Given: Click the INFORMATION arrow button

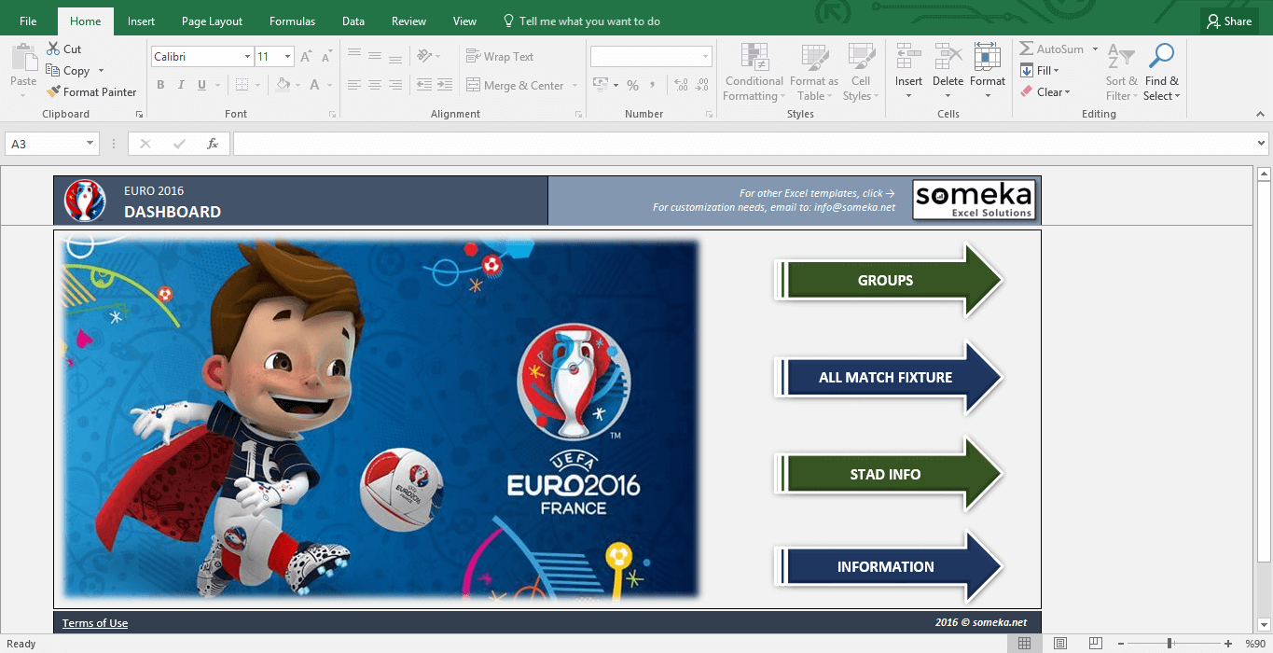Looking at the screenshot, I should [888, 566].
